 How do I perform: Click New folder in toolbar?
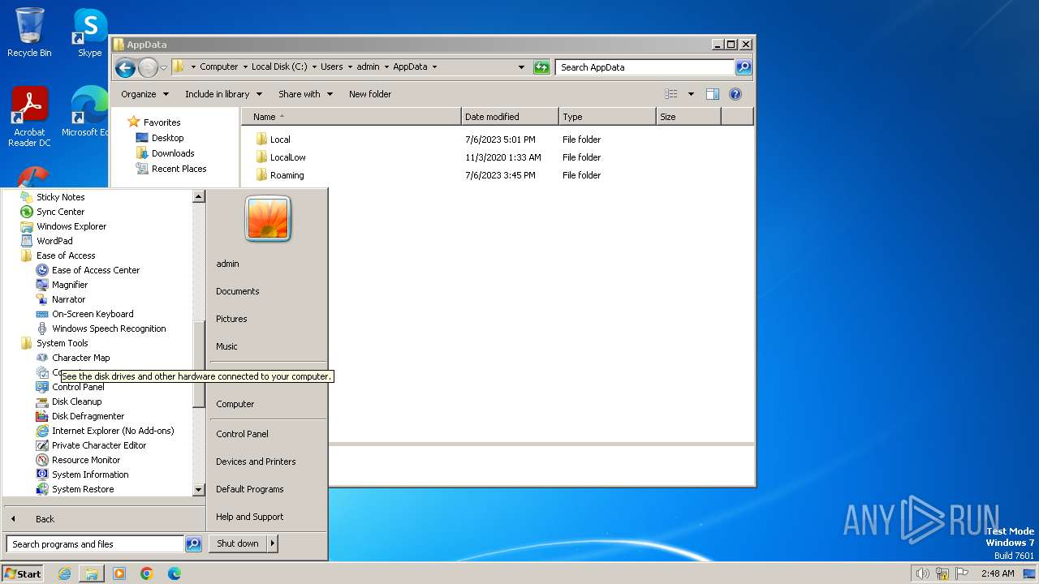coord(370,94)
